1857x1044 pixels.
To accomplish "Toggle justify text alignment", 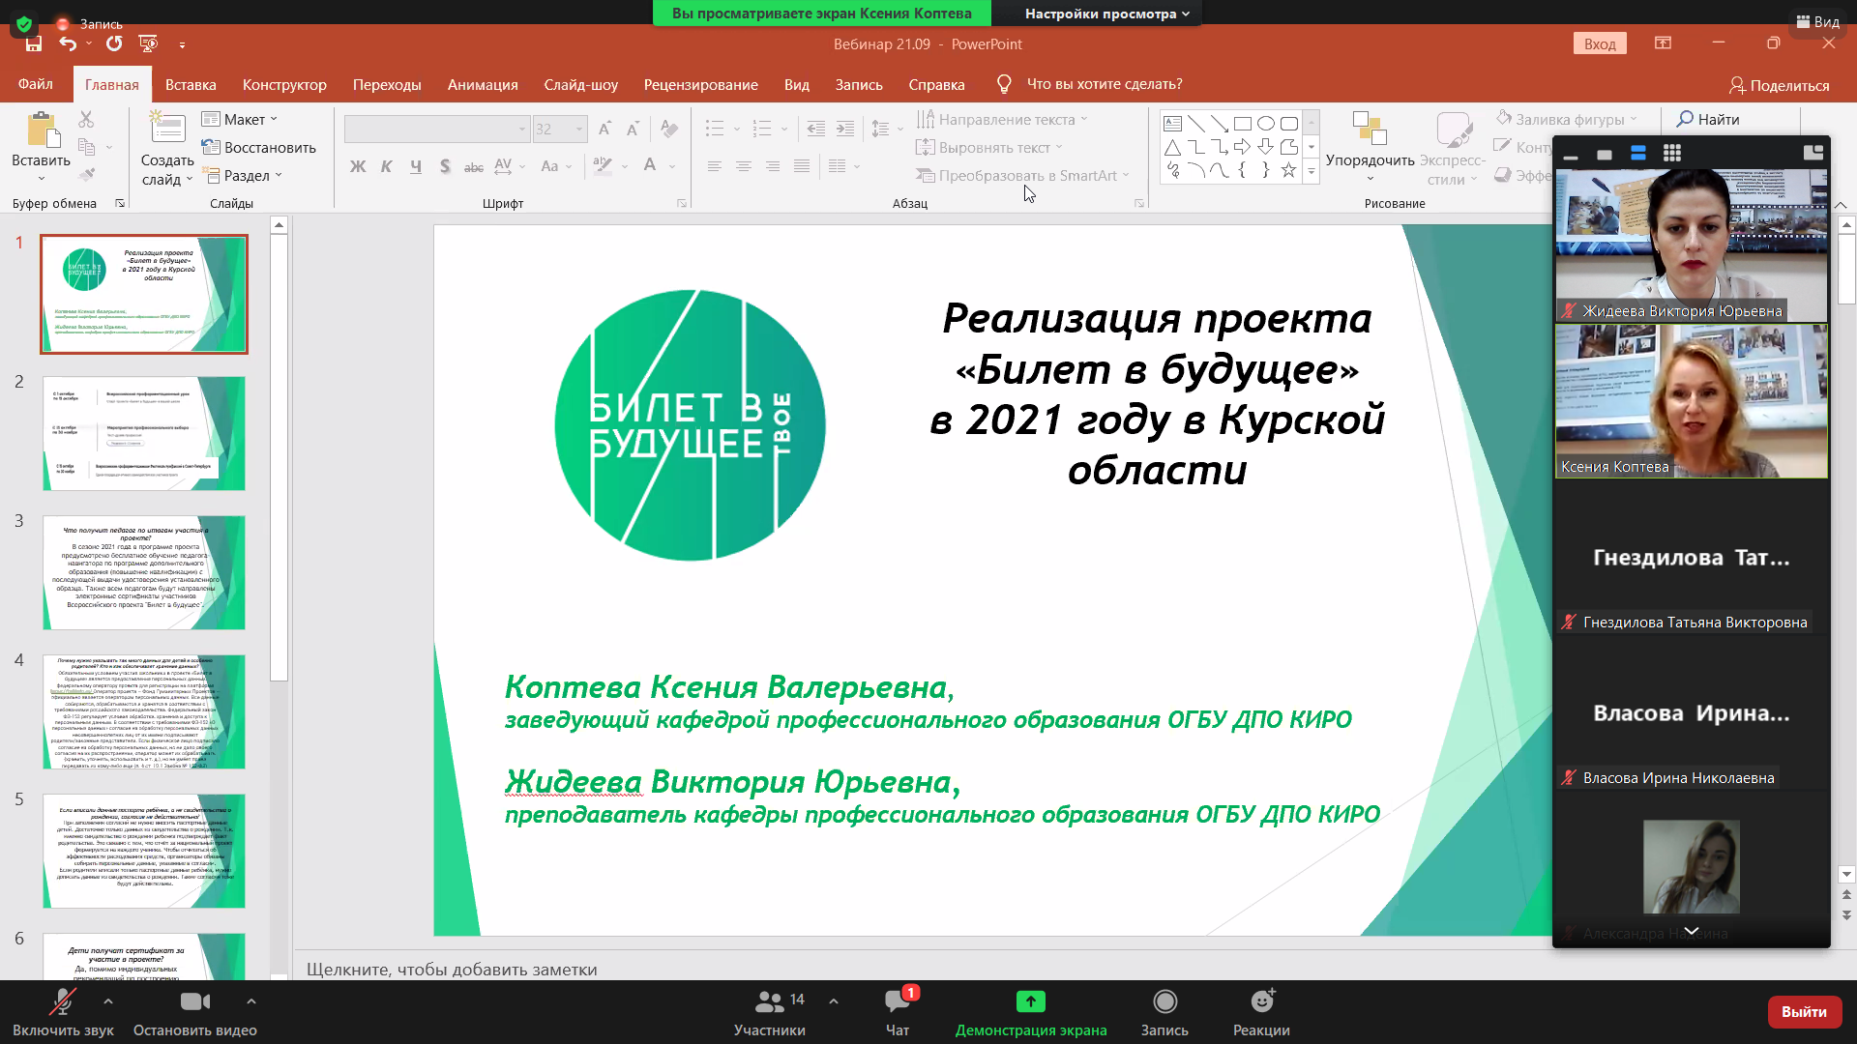I will pos(801,166).
